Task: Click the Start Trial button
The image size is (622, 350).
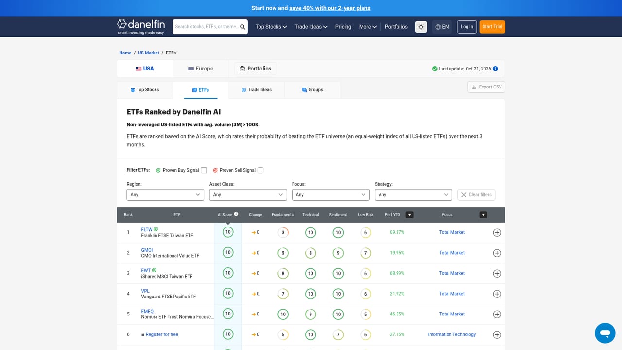Action: pyautogui.click(x=492, y=27)
